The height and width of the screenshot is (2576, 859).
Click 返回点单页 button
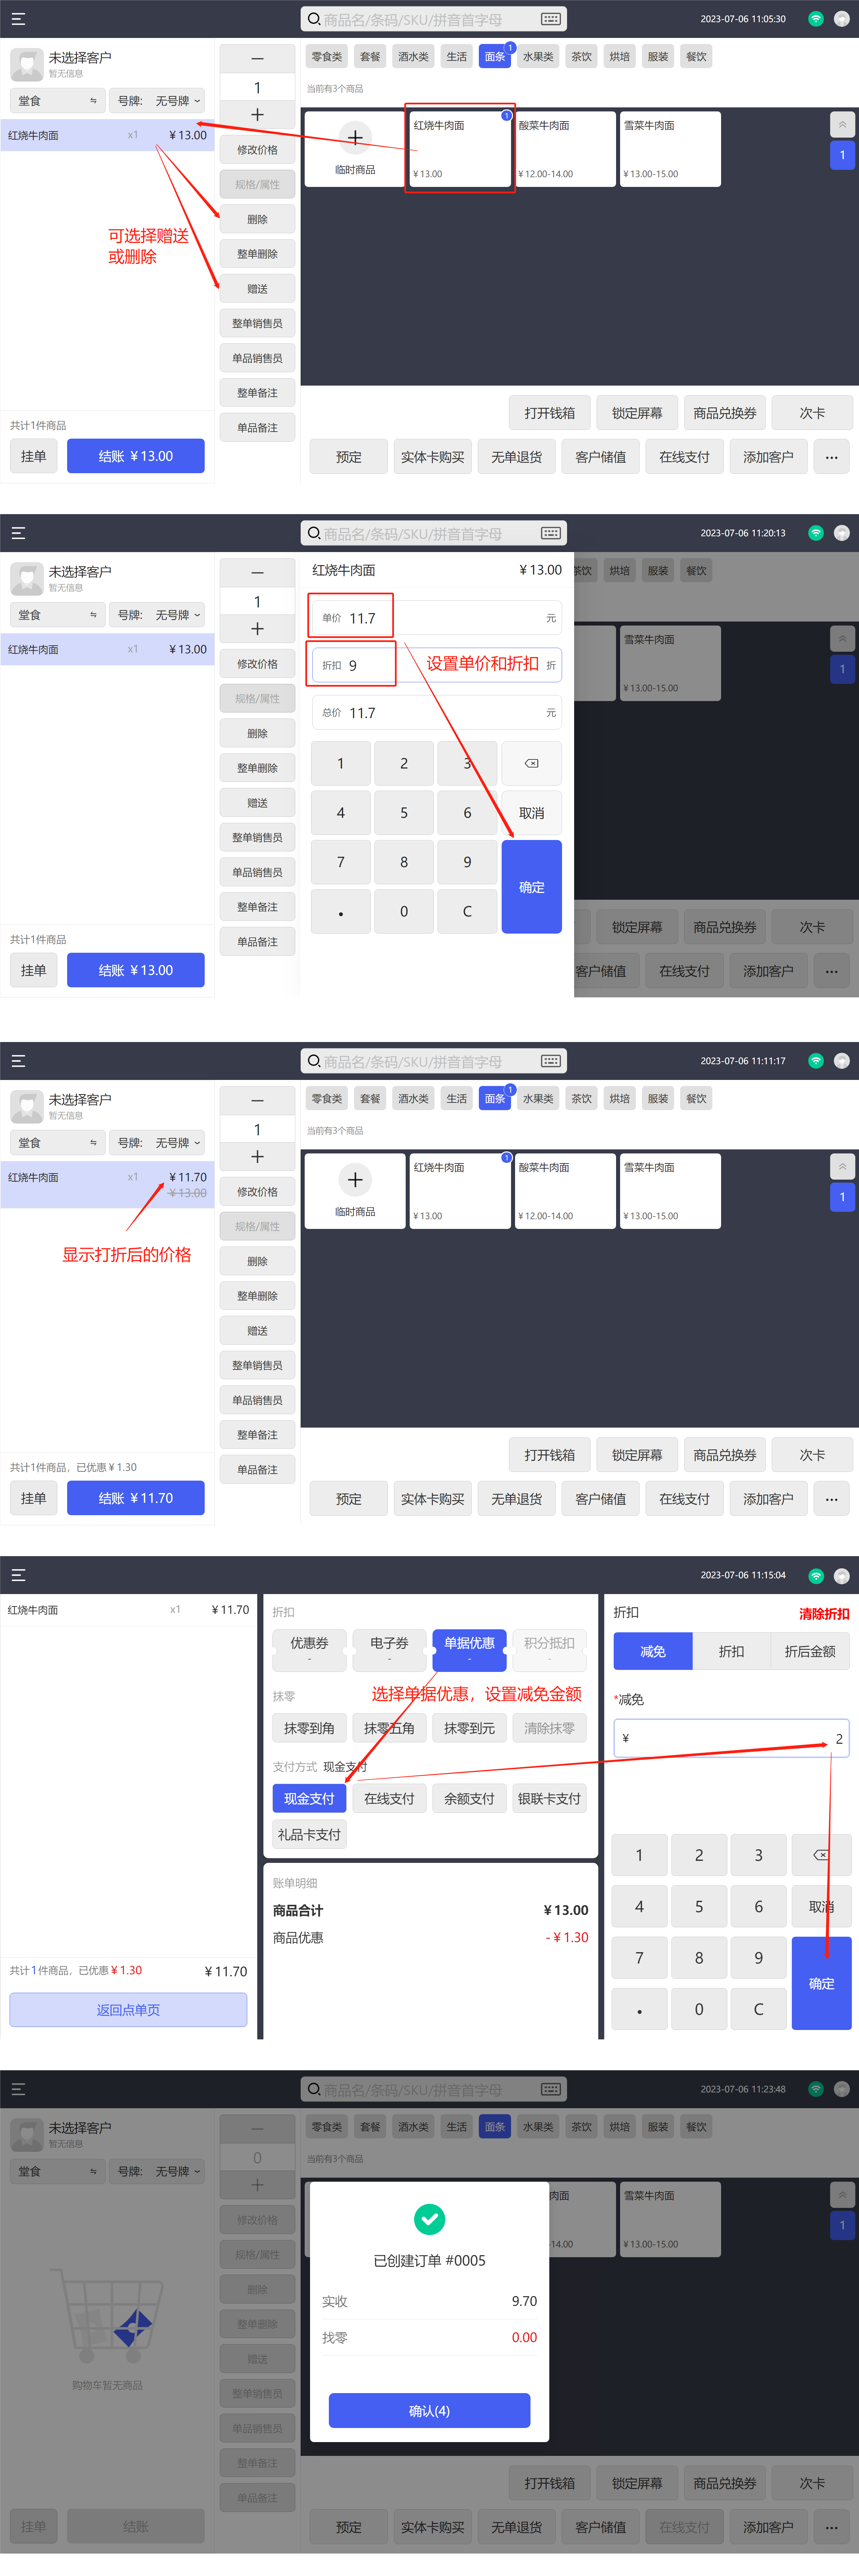point(128,2010)
